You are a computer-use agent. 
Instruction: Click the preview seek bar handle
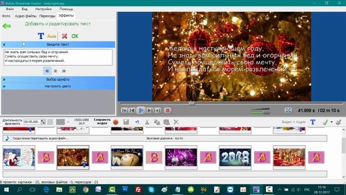click(x=191, y=103)
